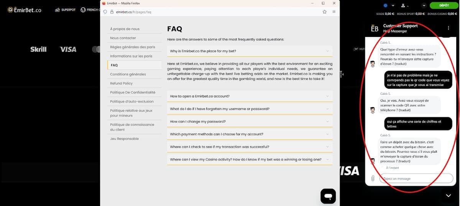
Task: Click the EmirBet.co logo
Action: pyautogui.click(x=25, y=10)
